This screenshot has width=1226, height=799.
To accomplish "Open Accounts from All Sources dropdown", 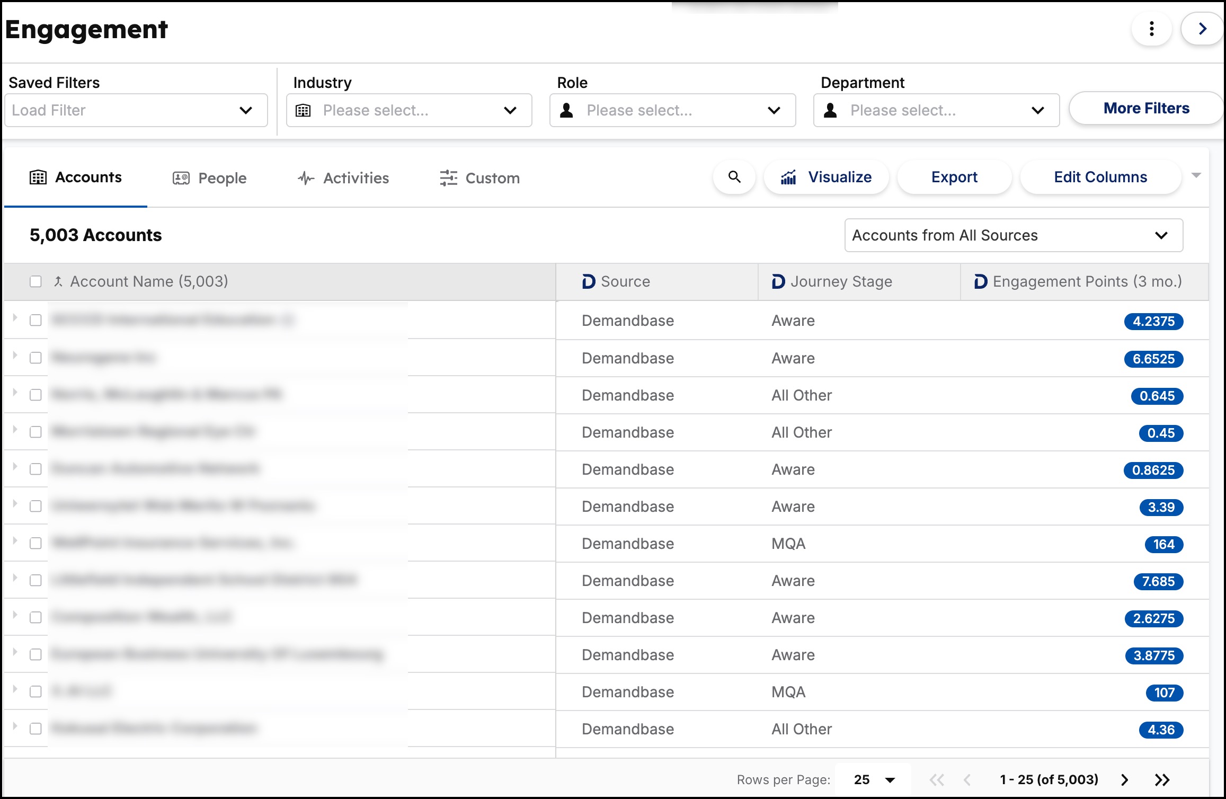I will click(1014, 235).
